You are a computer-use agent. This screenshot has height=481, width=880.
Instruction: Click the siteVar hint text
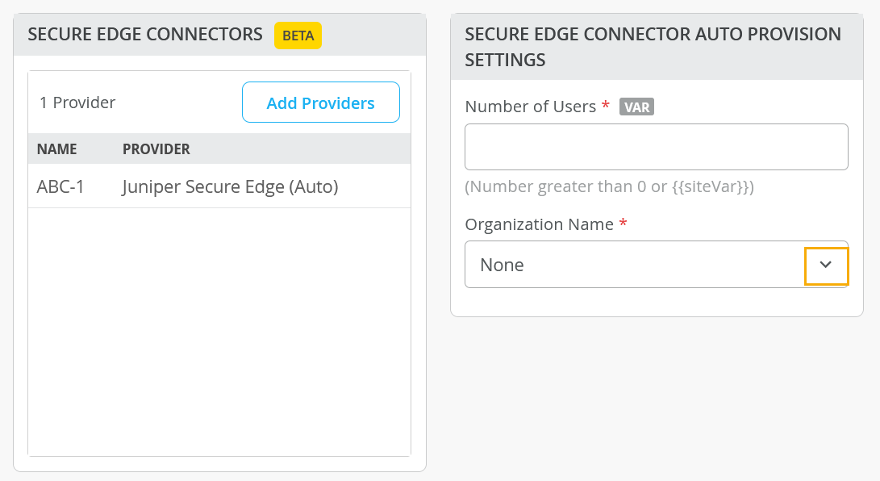[x=609, y=187]
